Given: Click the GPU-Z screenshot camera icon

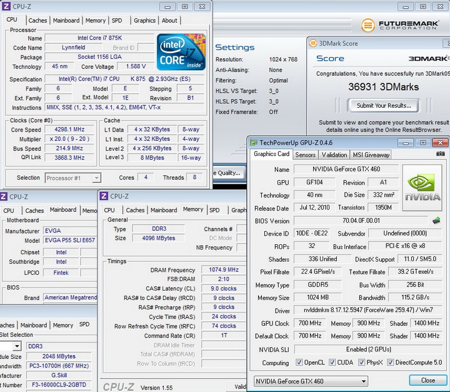Looking at the screenshot, I should (x=441, y=154).
